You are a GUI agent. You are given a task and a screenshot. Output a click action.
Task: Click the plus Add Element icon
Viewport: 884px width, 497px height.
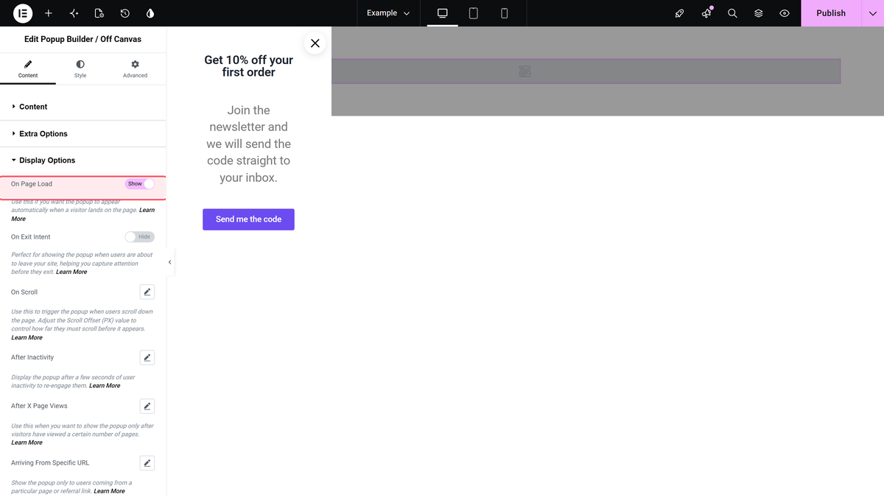point(49,13)
